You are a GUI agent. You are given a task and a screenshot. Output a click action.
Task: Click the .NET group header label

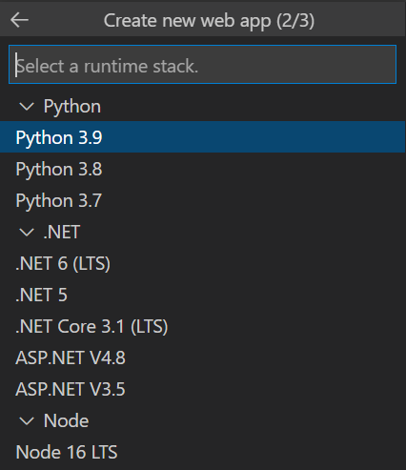click(62, 232)
